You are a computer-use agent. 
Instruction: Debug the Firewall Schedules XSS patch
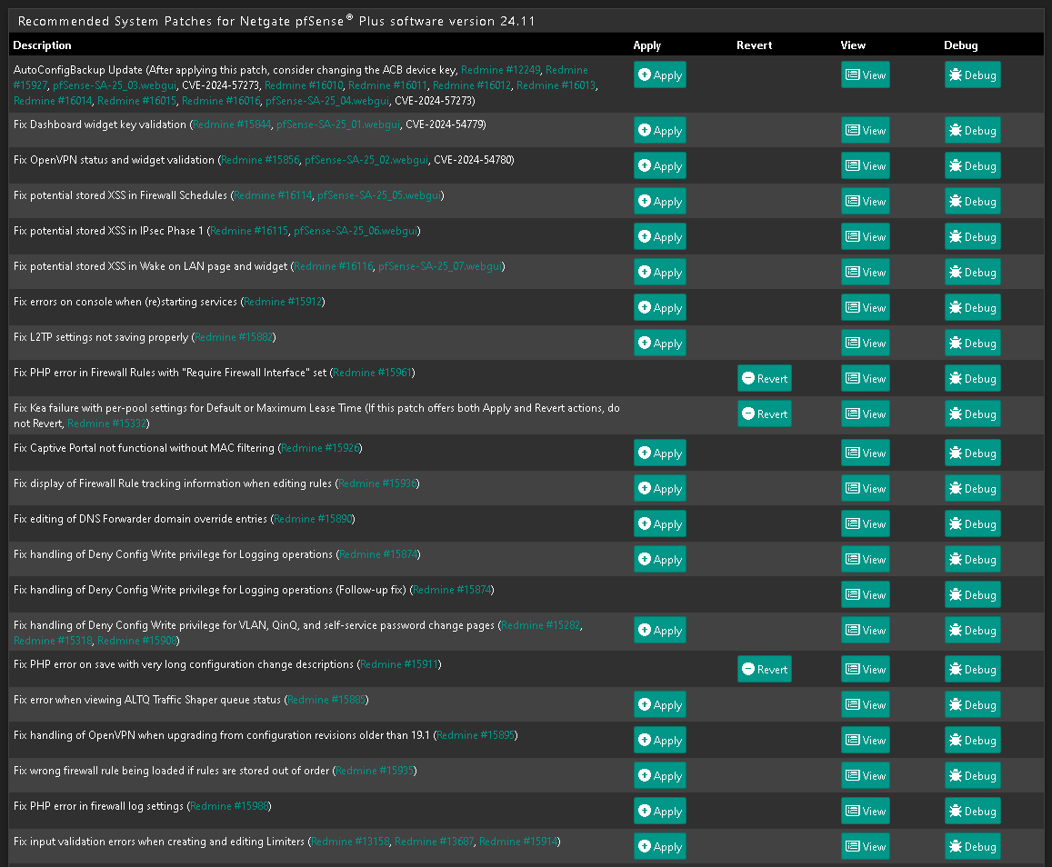972,202
